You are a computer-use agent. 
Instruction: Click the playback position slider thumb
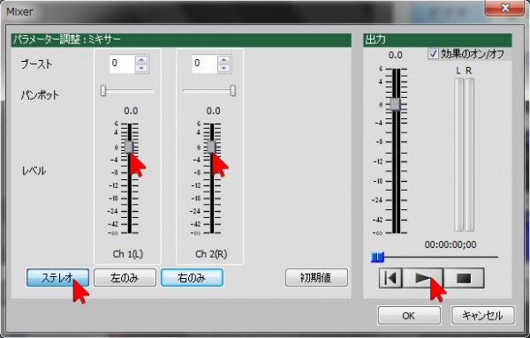[377, 258]
